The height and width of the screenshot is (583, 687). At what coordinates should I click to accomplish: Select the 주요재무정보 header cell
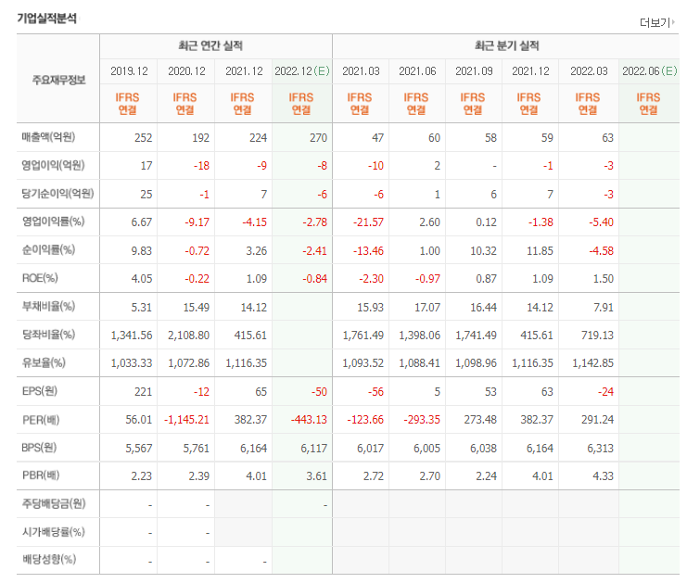(58, 80)
